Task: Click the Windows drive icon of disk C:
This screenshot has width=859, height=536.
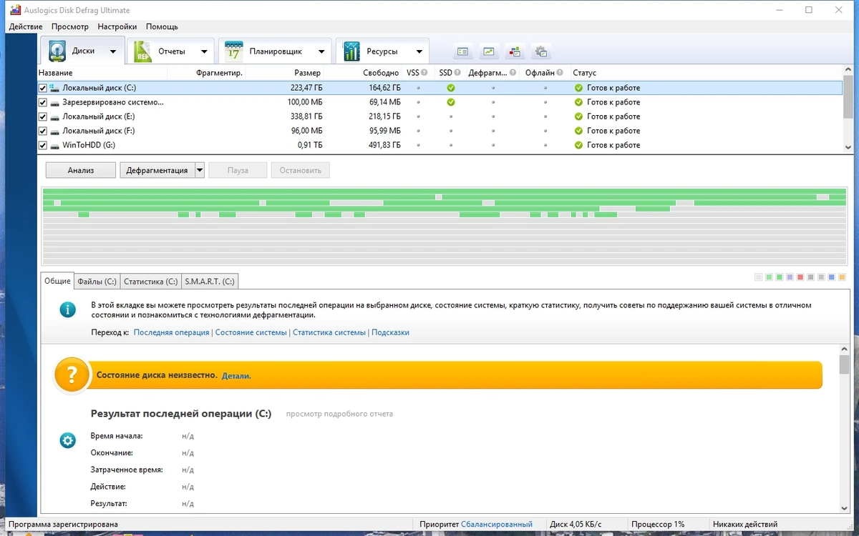Action: coord(54,88)
